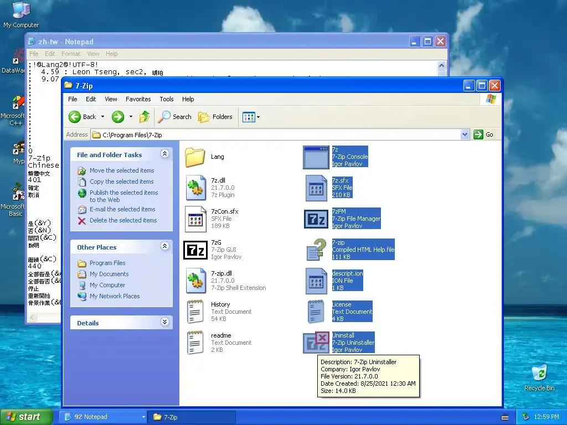Select the 7z.sfx file icon
This screenshot has height=425, width=567.
pyautogui.click(x=316, y=188)
